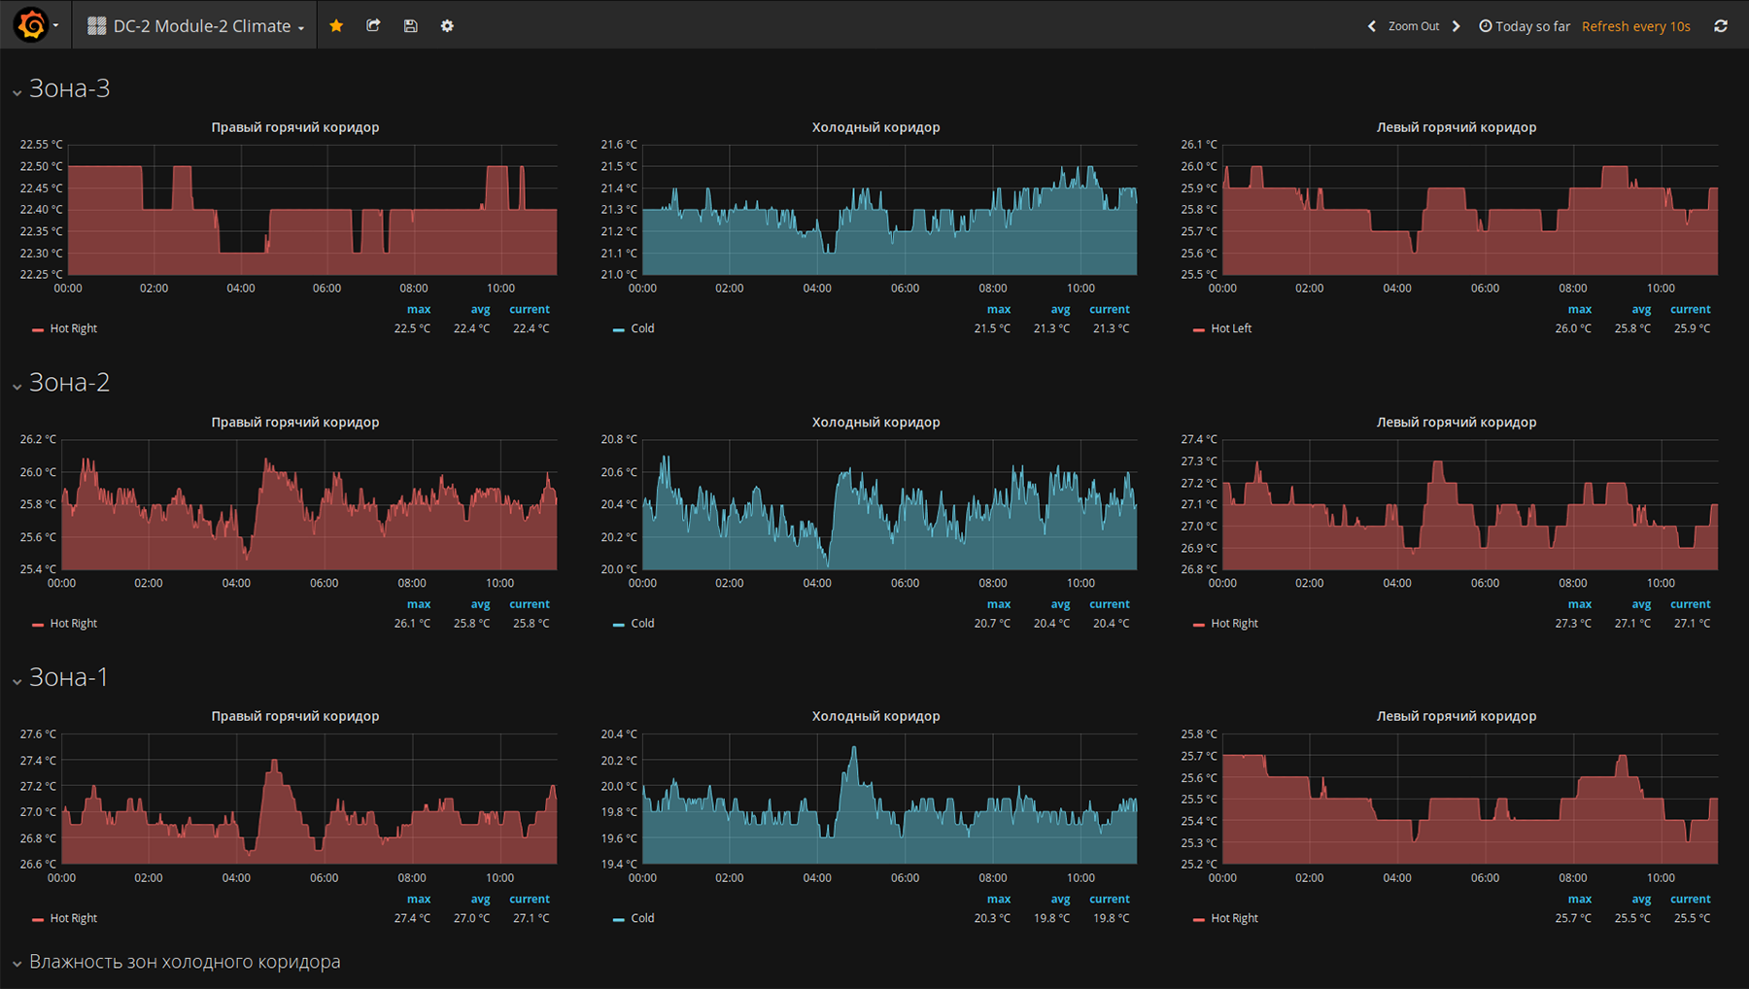Screen dimensions: 1749x989
Task: Open Зона-1 'Холодный коридор' panel title menu
Action: 875,716
